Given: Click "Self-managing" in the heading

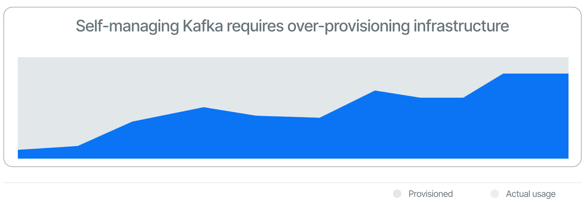Looking at the screenshot, I should 127,26.
